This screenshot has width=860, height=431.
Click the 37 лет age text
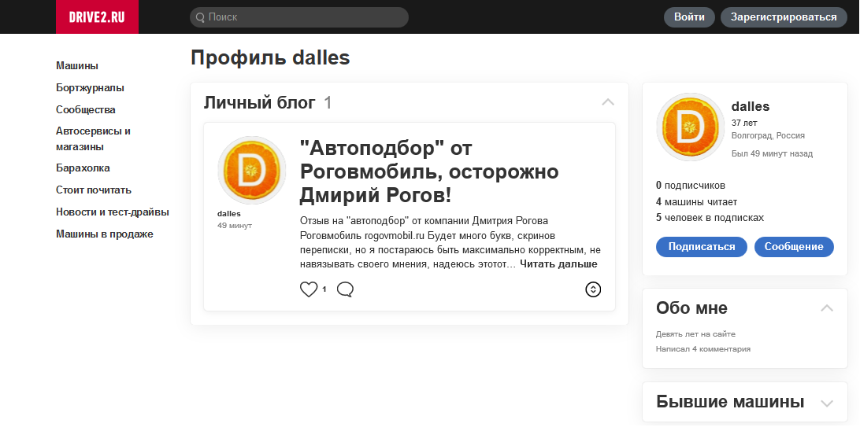tap(744, 123)
